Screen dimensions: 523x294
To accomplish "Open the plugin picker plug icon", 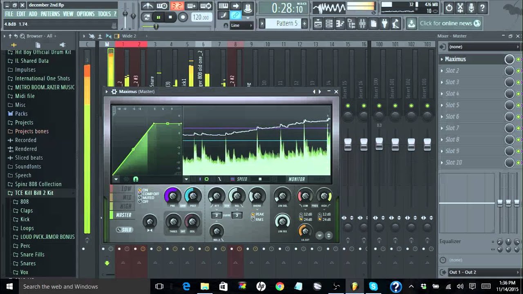I will pyautogui.click(x=384, y=24).
